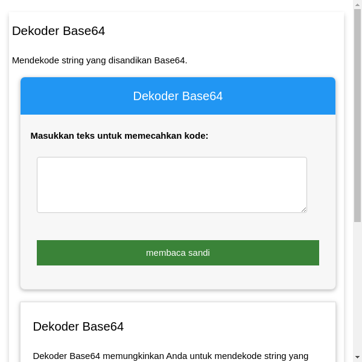Click the scrollbar up arrow
The height and width of the screenshot is (362, 362).
357,5
